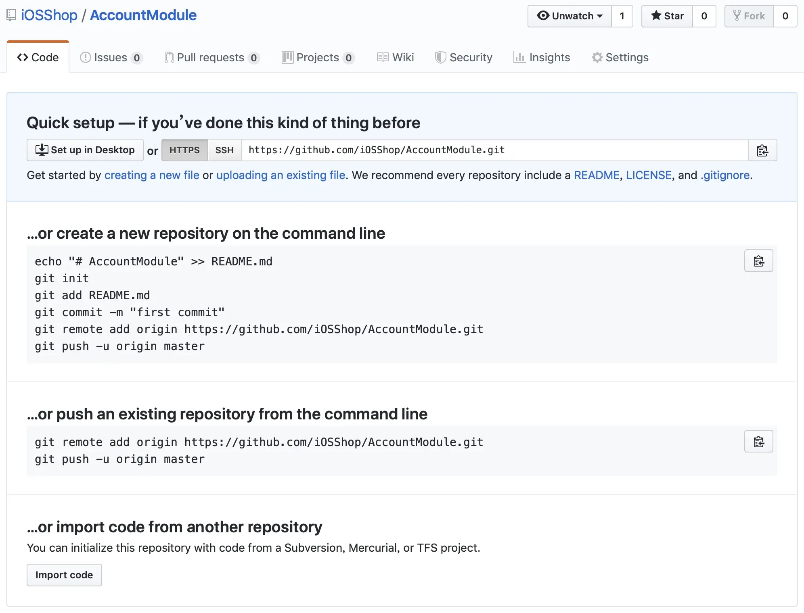Open the Pull requests tab
This screenshot has width=804, height=613.
[212, 57]
